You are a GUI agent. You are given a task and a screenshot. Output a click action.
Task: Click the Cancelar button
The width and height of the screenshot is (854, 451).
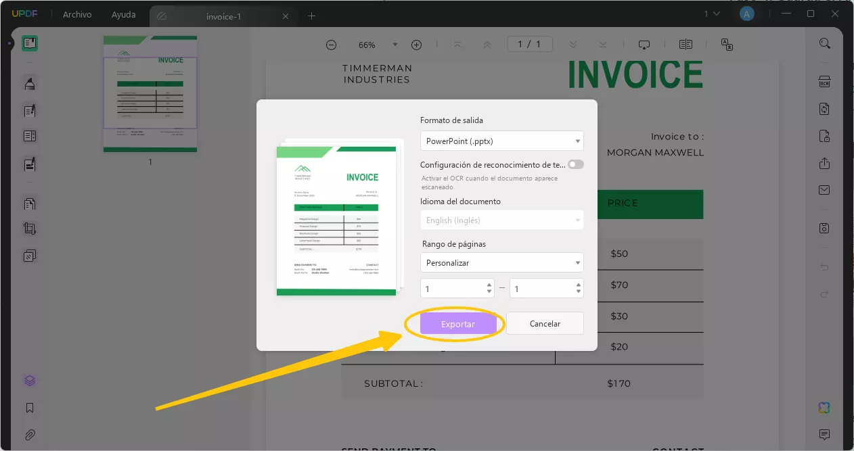click(x=545, y=323)
